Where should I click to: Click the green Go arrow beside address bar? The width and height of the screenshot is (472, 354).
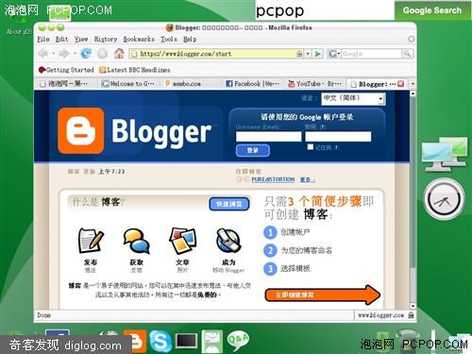tap(318, 54)
